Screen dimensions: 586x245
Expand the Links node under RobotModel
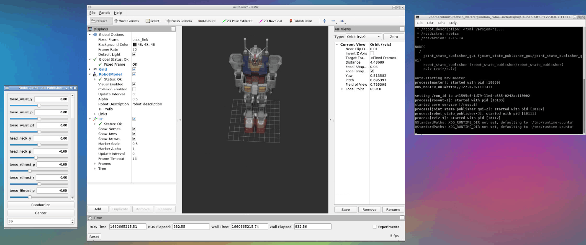pyautogui.click(x=95, y=114)
